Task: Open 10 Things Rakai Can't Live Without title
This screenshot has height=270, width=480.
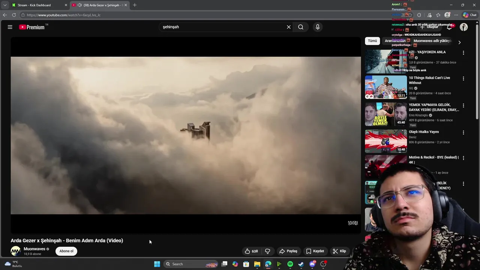Action: pyautogui.click(x=429, y=80)
